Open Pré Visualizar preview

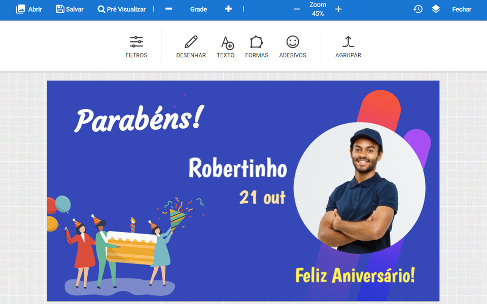121,9
